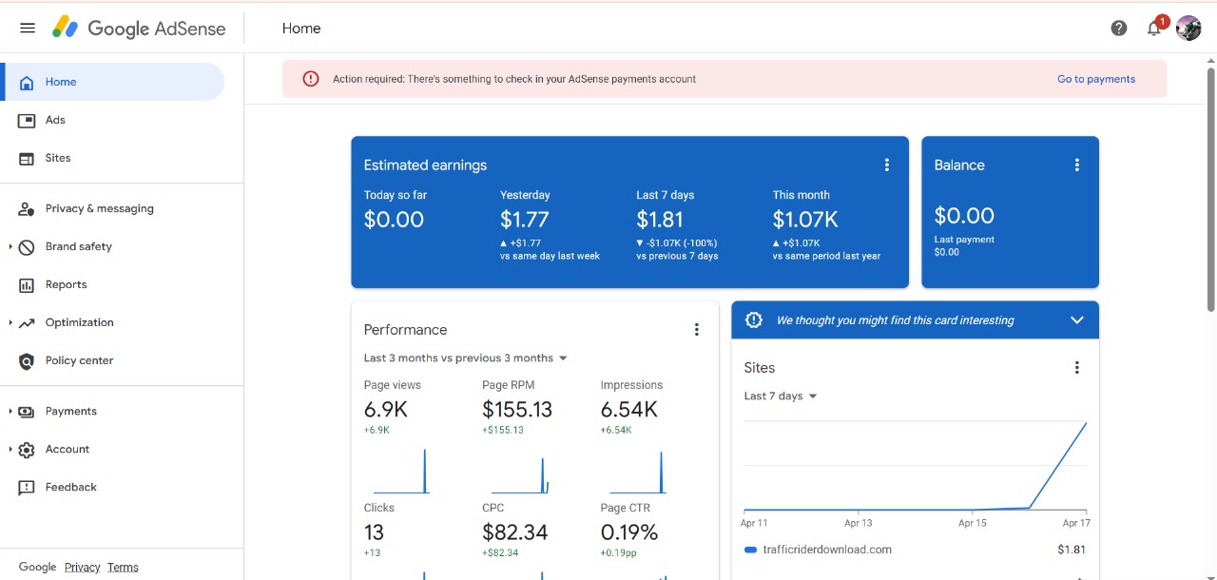Open the user profile avatar
The width and height of the screenshot is (1217, 580).
1188,29
